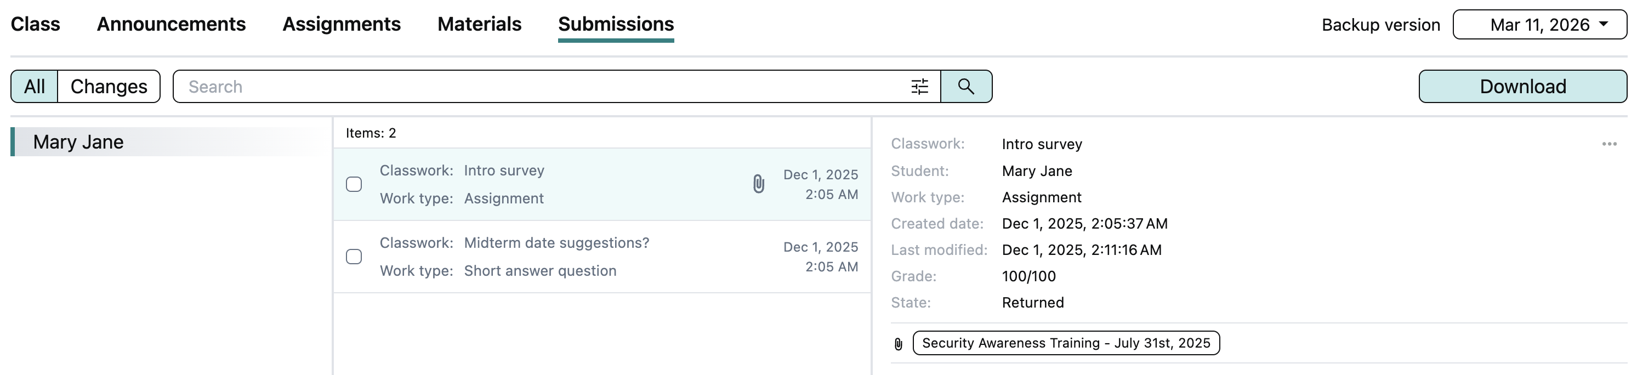Switch to the Changes filter
This screenshot has height=375, width=1637.
click(109, 87)
